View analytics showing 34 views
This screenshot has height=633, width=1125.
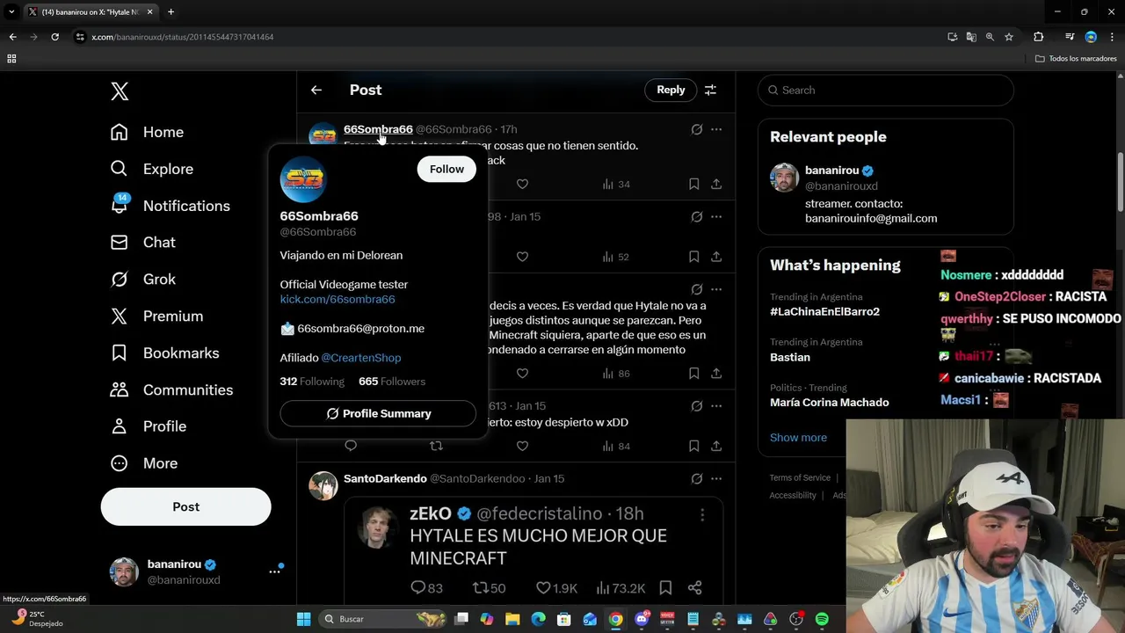click(x=616, y=184)
